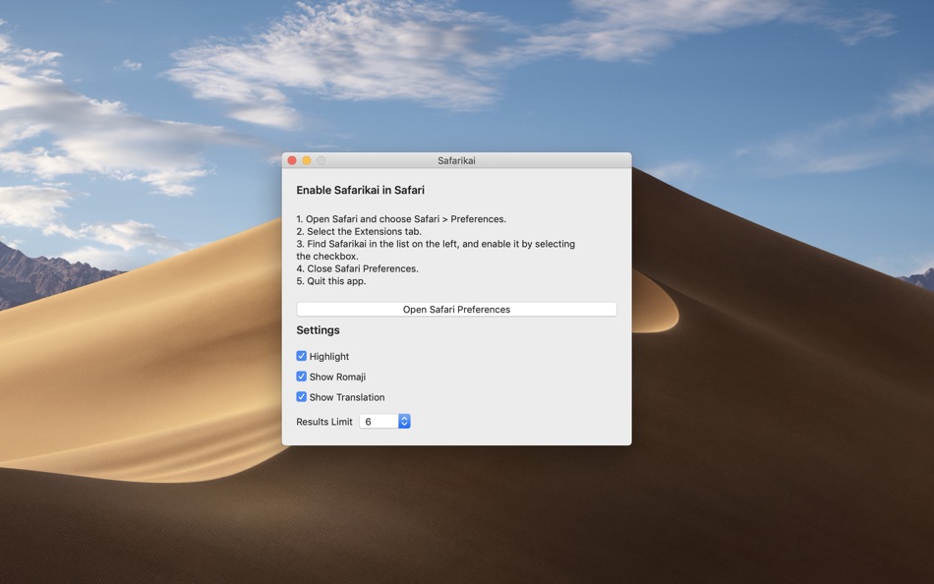
Task: Toggle the Show Translation checkbox
Action: tap(302, 396)
